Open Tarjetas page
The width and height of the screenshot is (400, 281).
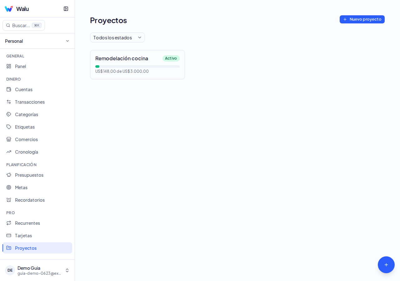pos(37,235)
